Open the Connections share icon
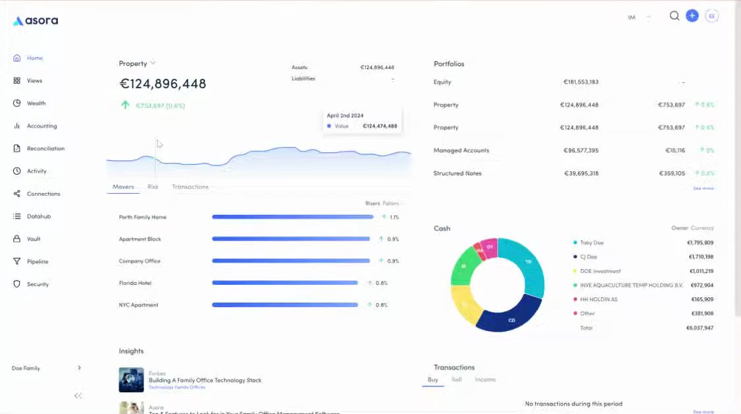741x414 pixels. [x=17, y=194]
